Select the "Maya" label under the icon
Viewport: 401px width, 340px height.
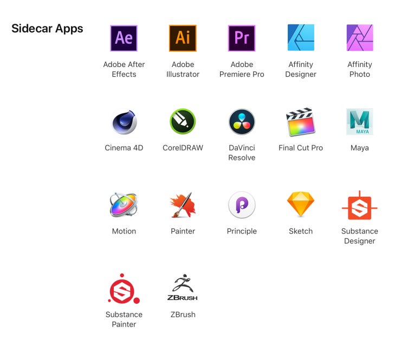click(360, 148)
